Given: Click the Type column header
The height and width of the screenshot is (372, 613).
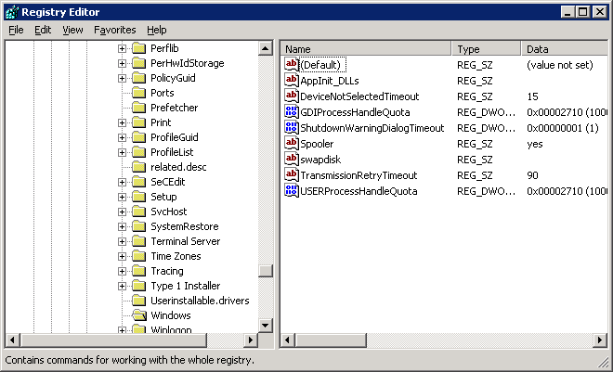Looking at the screenshot, I should 487,48.
